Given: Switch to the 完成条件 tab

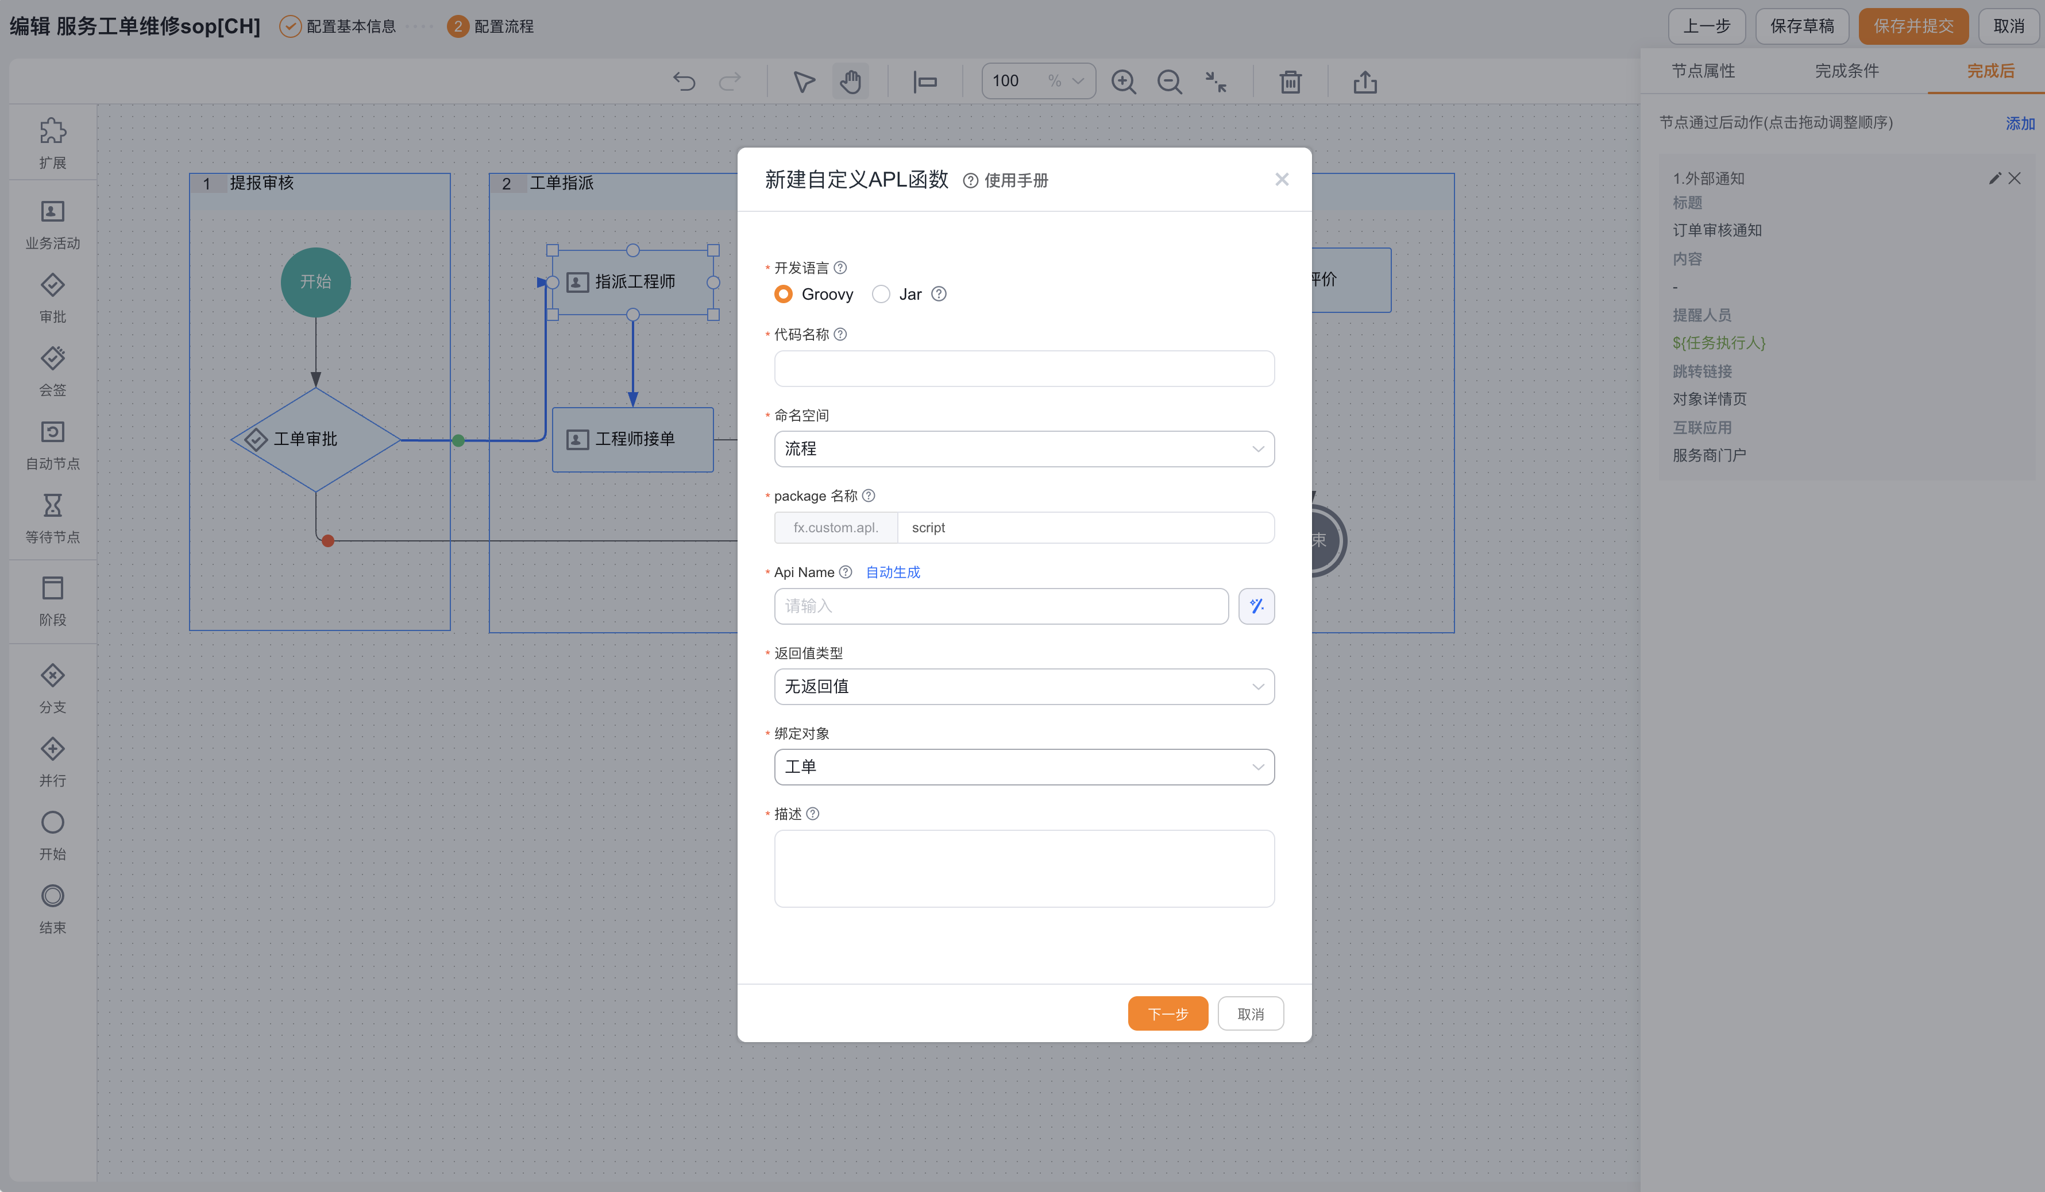Looking at the screenshot, I should point(1846,71).
